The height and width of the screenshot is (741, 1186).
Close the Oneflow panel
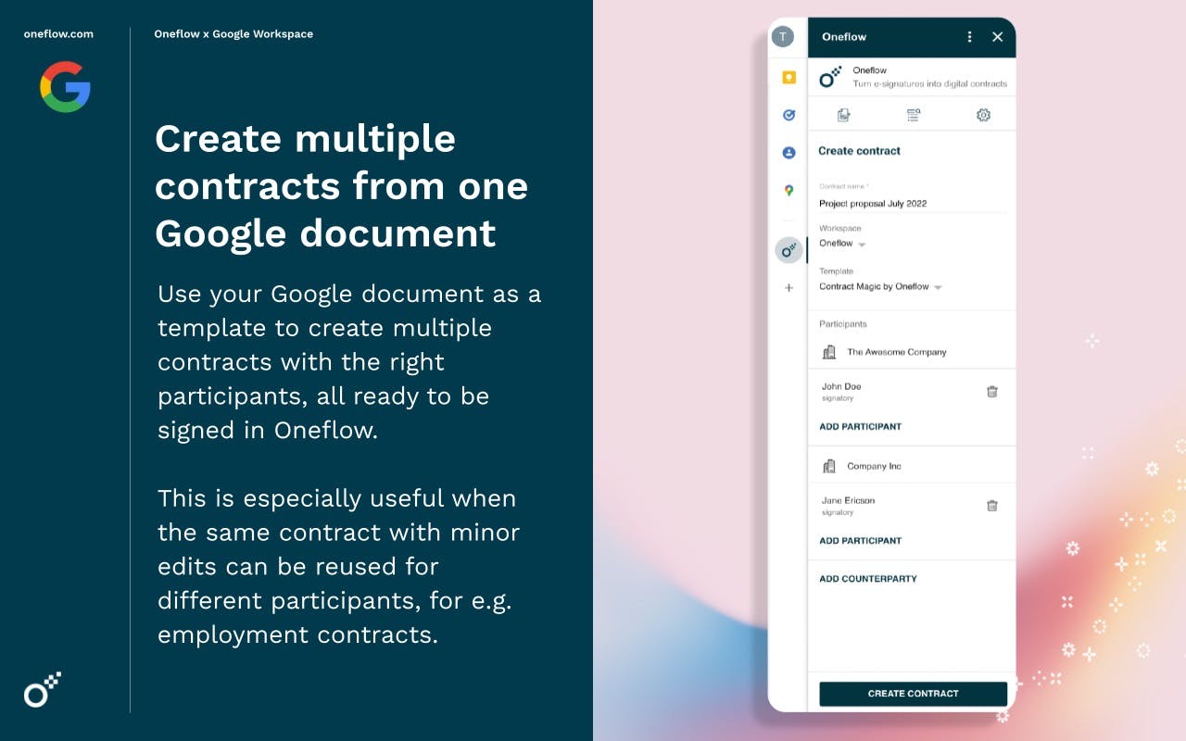pos(997,37)
